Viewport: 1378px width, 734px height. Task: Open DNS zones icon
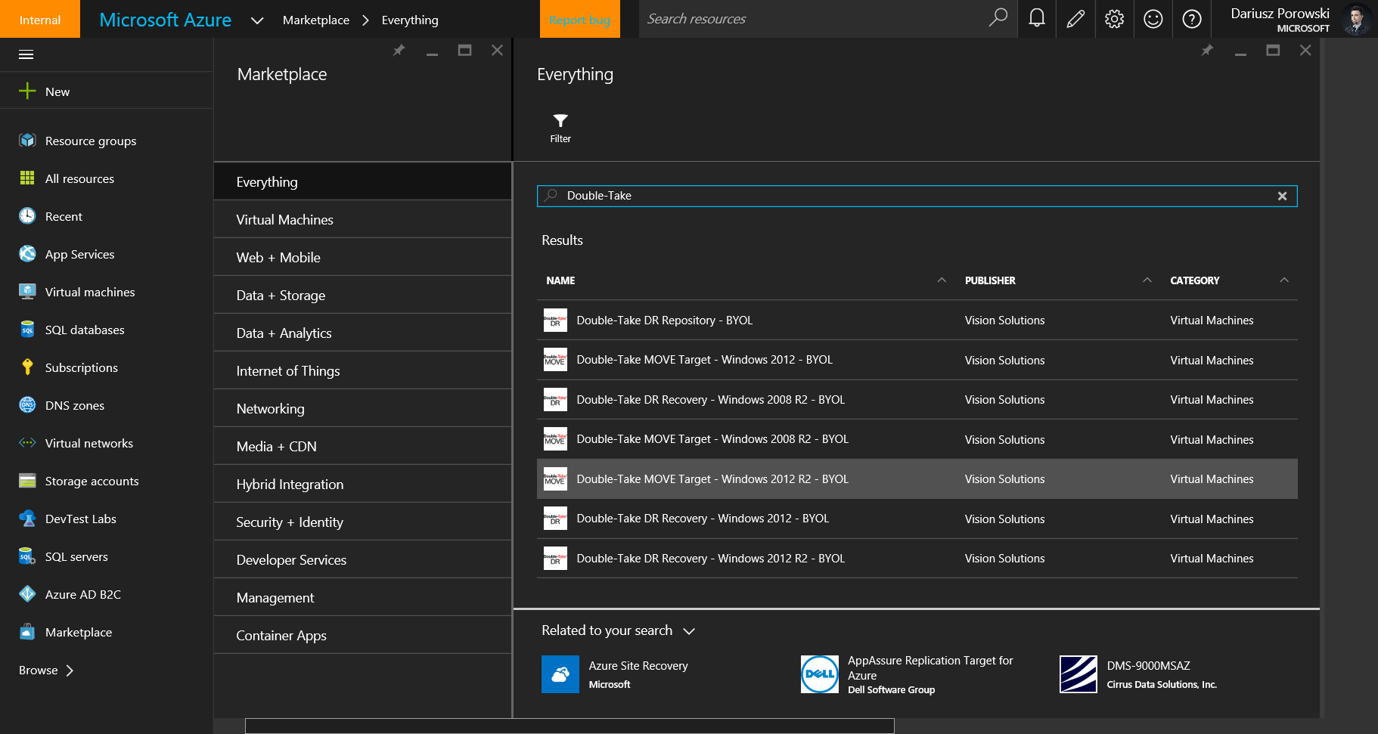pos(27,405)
